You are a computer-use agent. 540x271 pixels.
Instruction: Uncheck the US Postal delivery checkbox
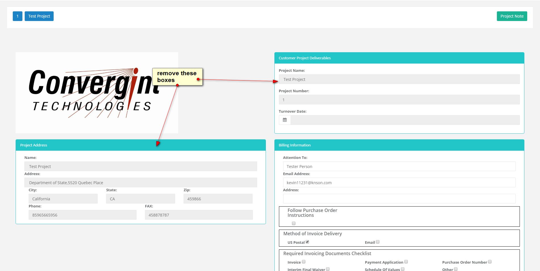[x=307, y=242]
